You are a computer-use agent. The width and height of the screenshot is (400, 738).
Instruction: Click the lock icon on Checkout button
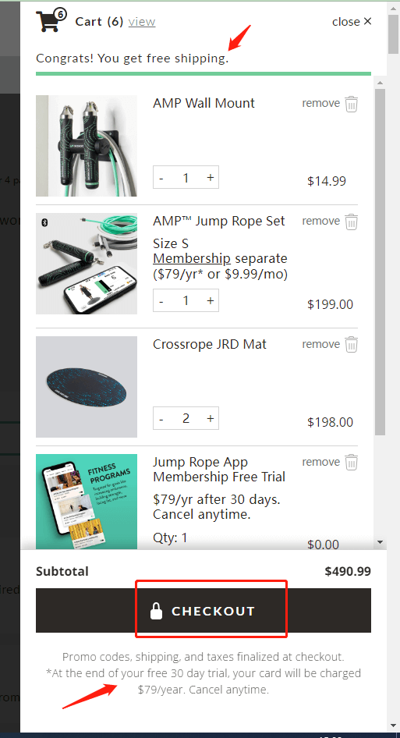(x=156, y=611)
